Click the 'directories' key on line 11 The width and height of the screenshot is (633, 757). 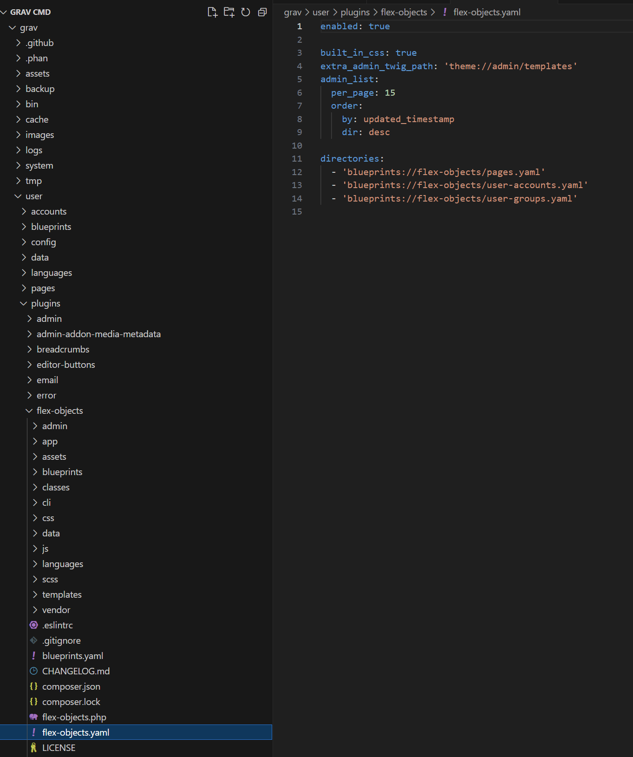(350, 159)
